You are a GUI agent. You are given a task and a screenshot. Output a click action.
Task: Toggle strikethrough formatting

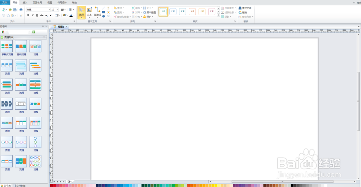pos(42,15)
